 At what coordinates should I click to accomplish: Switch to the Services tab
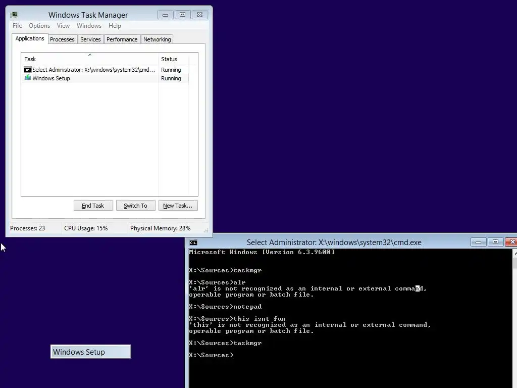(90, 39)
